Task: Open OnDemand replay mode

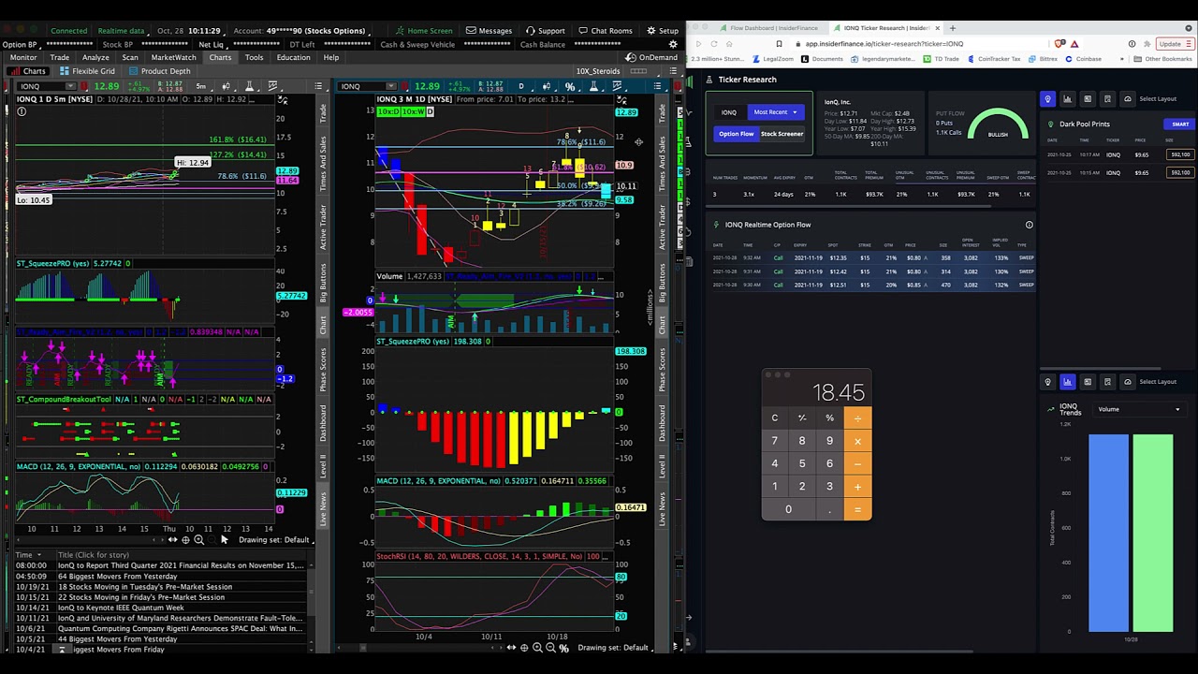Action: [x=652, y=57]
